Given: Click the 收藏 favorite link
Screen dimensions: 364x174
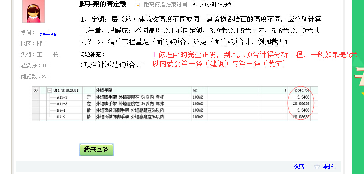Looking at the screenshot, I should pyautogui.click(x=299, y=166).
